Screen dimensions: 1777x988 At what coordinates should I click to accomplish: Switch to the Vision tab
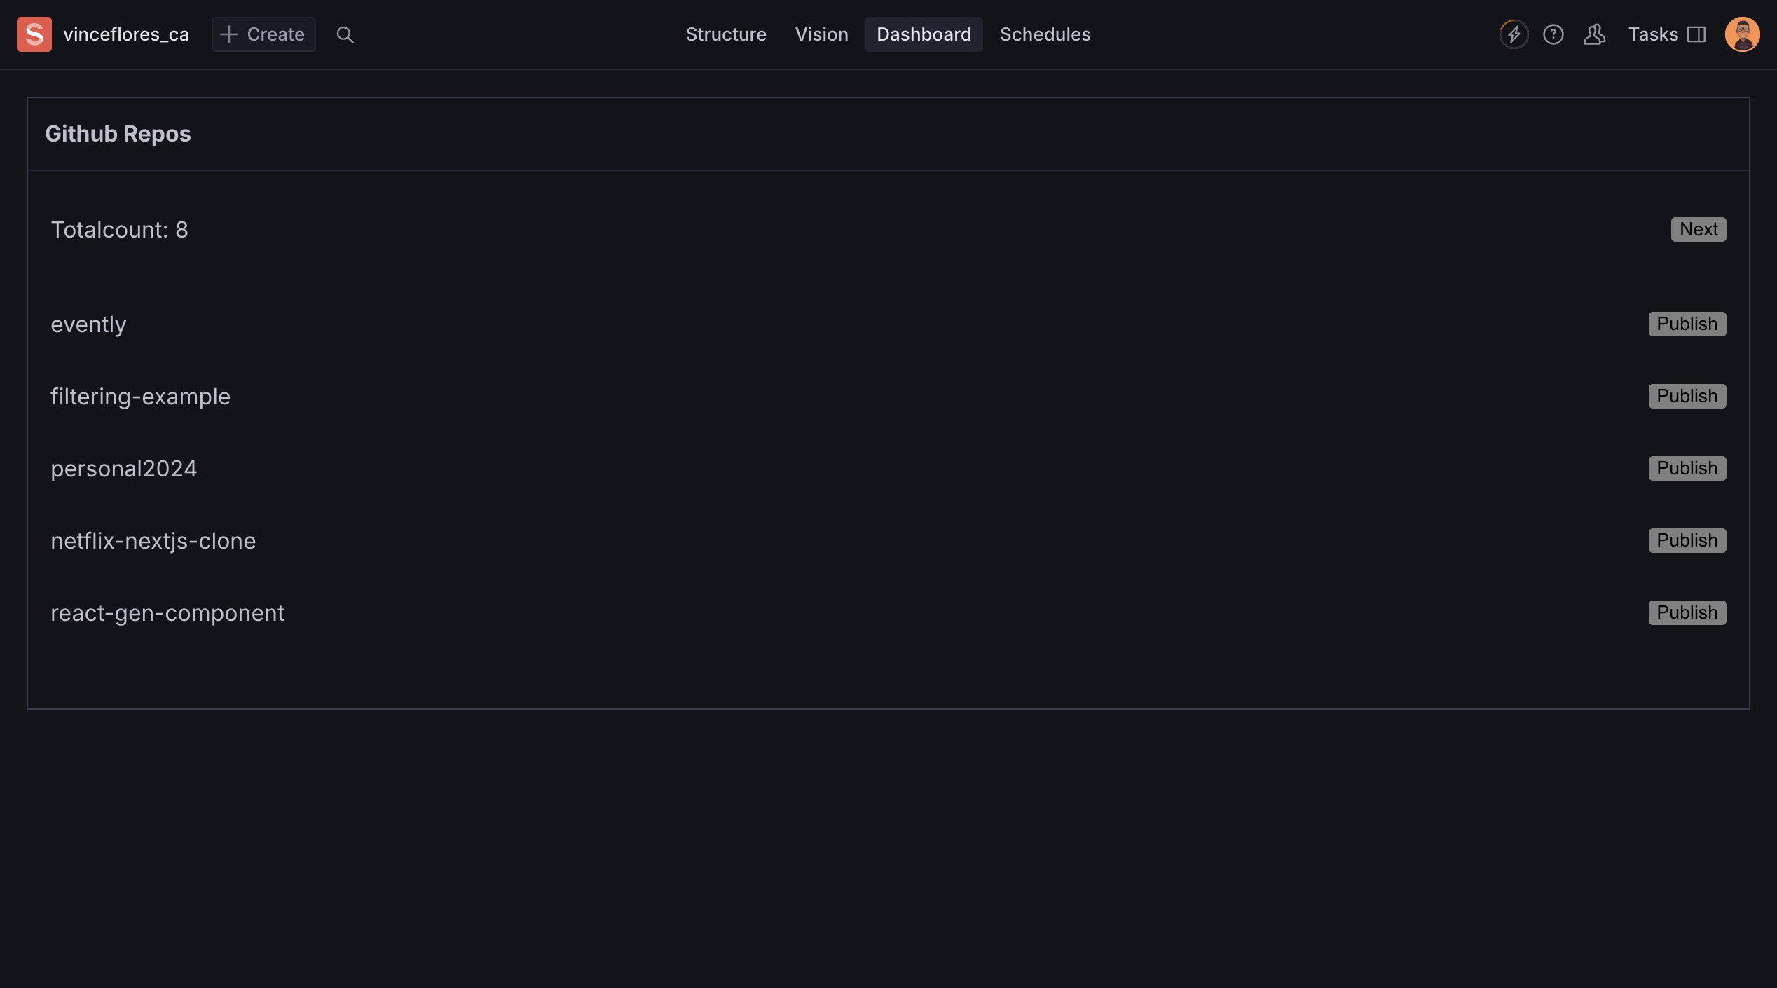coord(821,34)
